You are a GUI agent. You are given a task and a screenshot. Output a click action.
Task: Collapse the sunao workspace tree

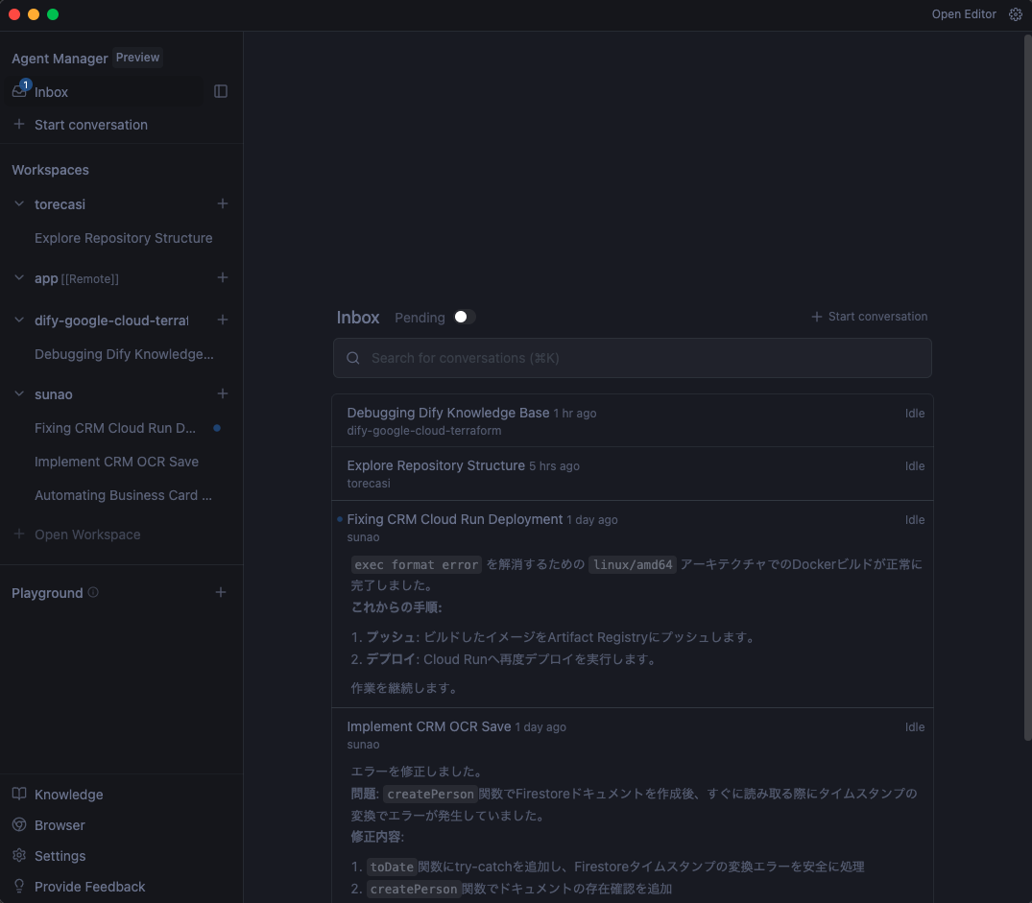(x=19, y=393)
